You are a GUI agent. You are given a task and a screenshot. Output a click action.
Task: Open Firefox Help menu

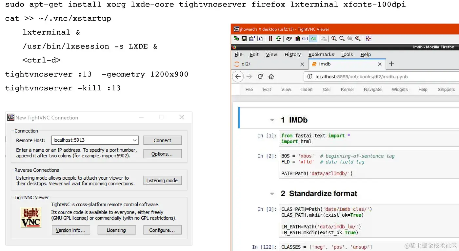366,54
